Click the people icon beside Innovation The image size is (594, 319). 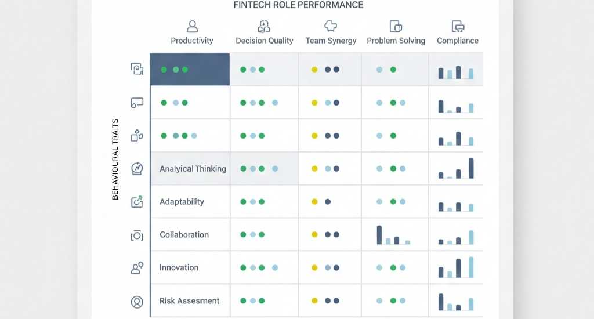pyautogui.click(x=137, y=268)
